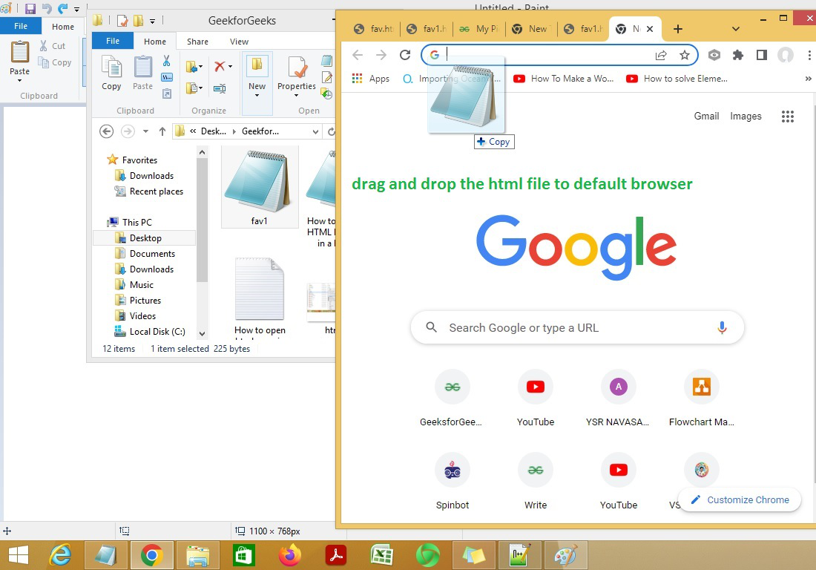Open the Gmail link
This screenshot has height=570, width=816.
(706, 116)
